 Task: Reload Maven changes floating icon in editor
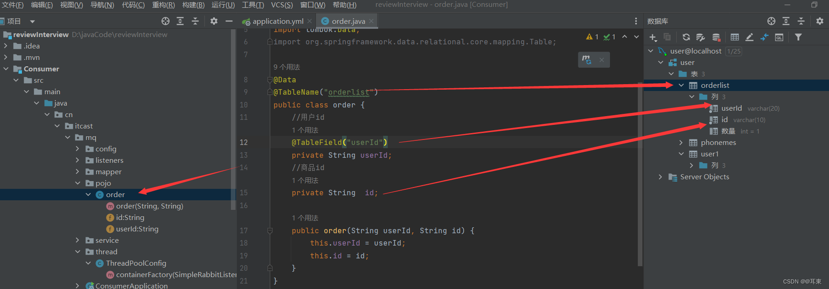tap(587, 60)
